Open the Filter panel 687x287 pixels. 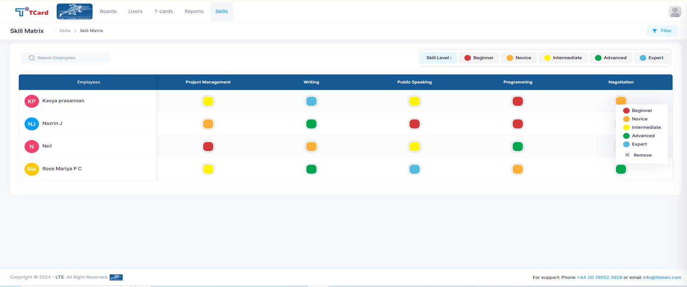[662, 31]
